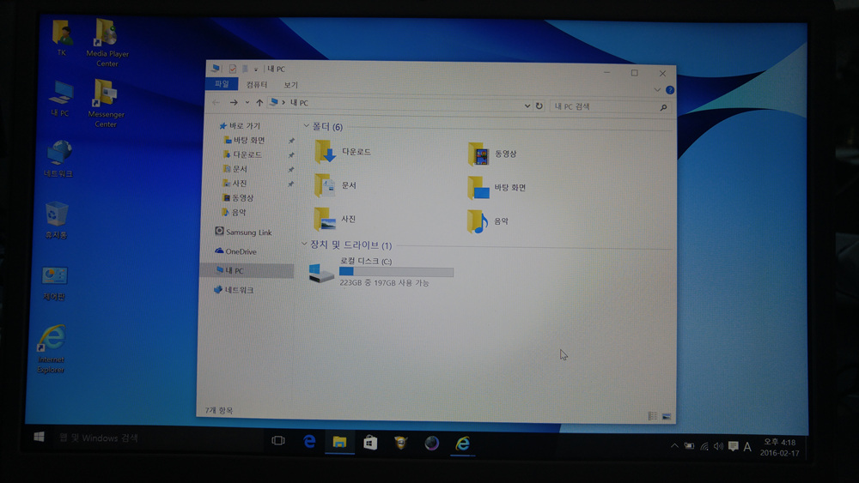This screenshot has height=483, width=859.
Task: Open volume control in system tray
Action: 718,446
